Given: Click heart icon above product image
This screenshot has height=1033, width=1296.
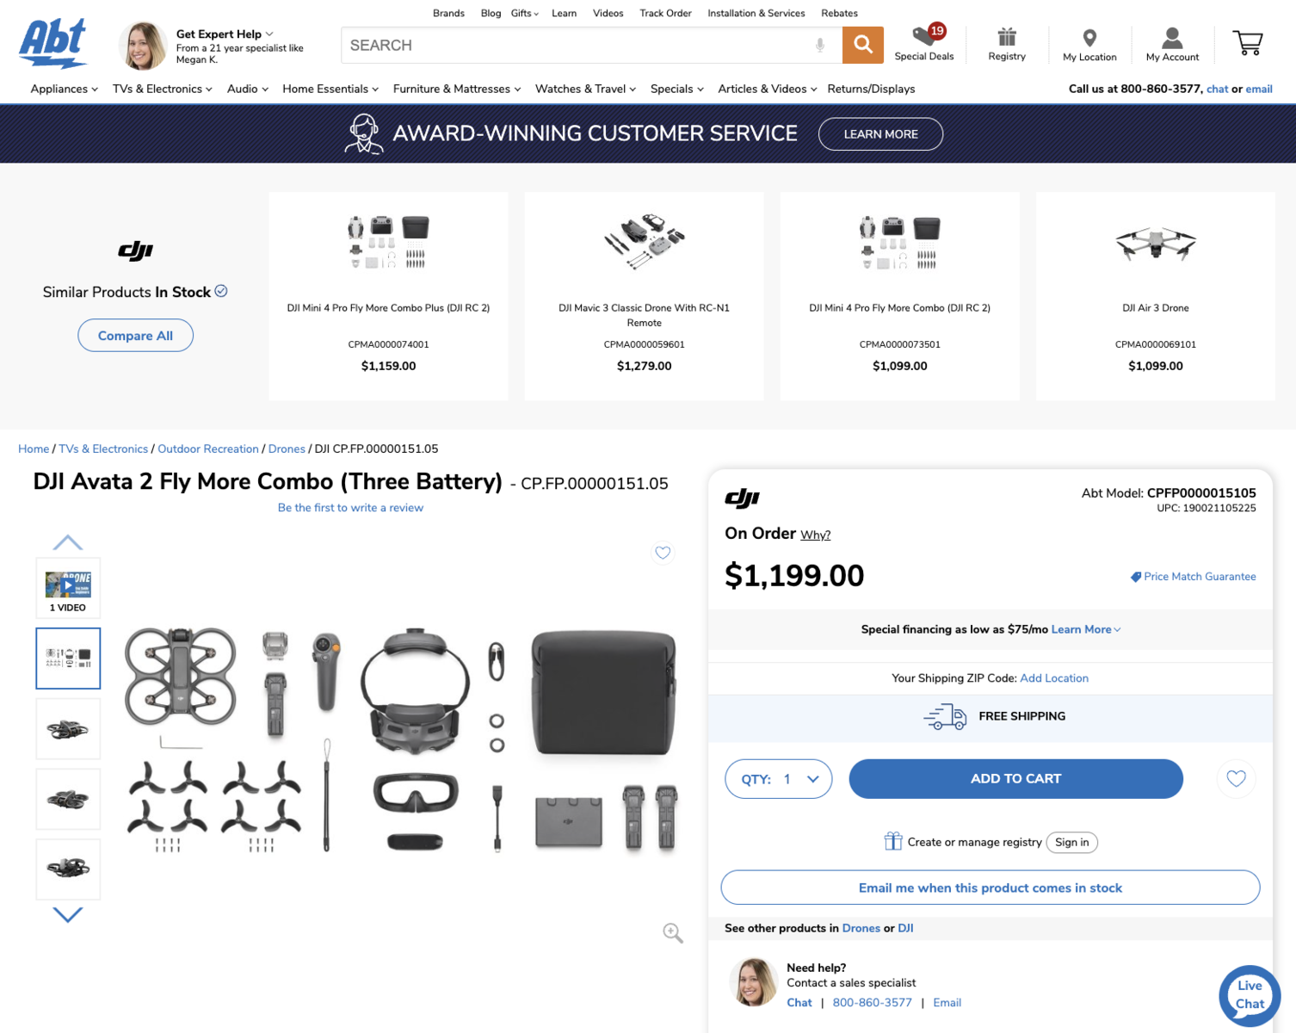Looking at the screenshot, I should 663,553.
